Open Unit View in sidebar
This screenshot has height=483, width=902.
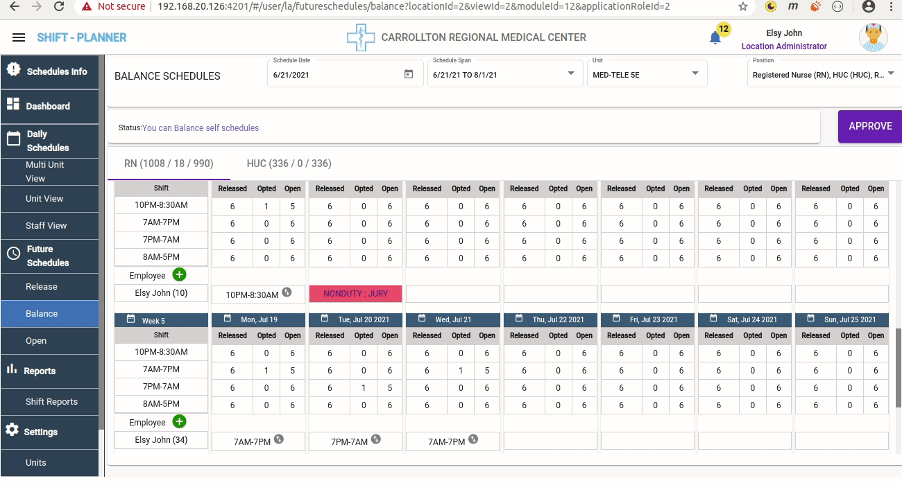[44, 199]
